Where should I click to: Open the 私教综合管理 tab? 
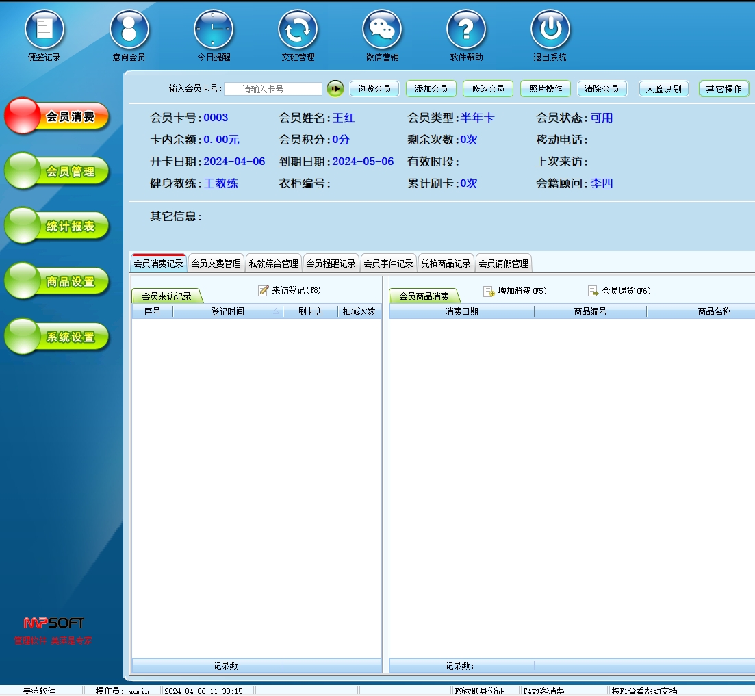[x=273, y=263]
